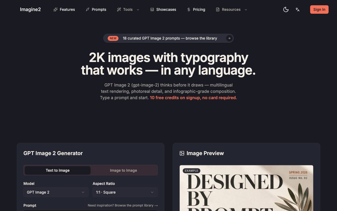Browse the prompt library link

123,205
